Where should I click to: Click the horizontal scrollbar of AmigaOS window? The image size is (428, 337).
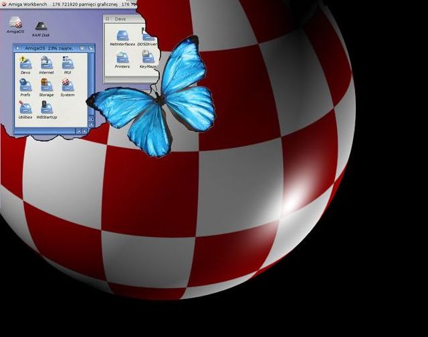45,131
